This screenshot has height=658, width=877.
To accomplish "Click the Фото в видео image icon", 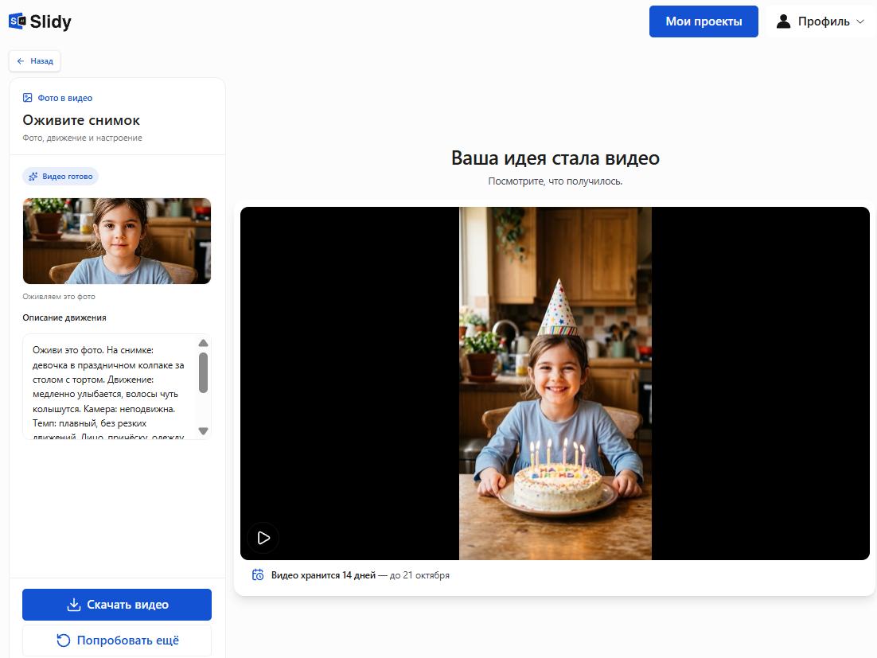I will coord(27,98).
